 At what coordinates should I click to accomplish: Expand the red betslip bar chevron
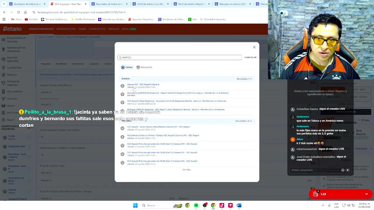(366, 194)
